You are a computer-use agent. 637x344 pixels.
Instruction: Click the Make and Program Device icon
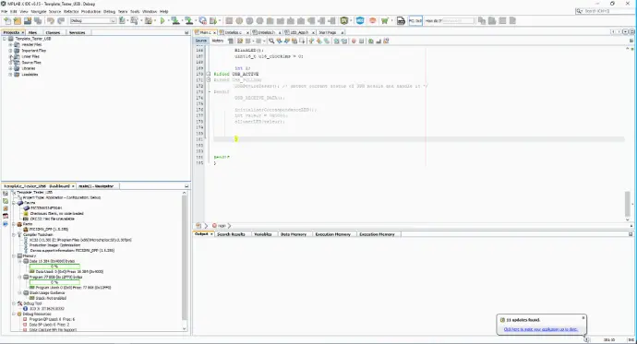[x=175, y=20]
